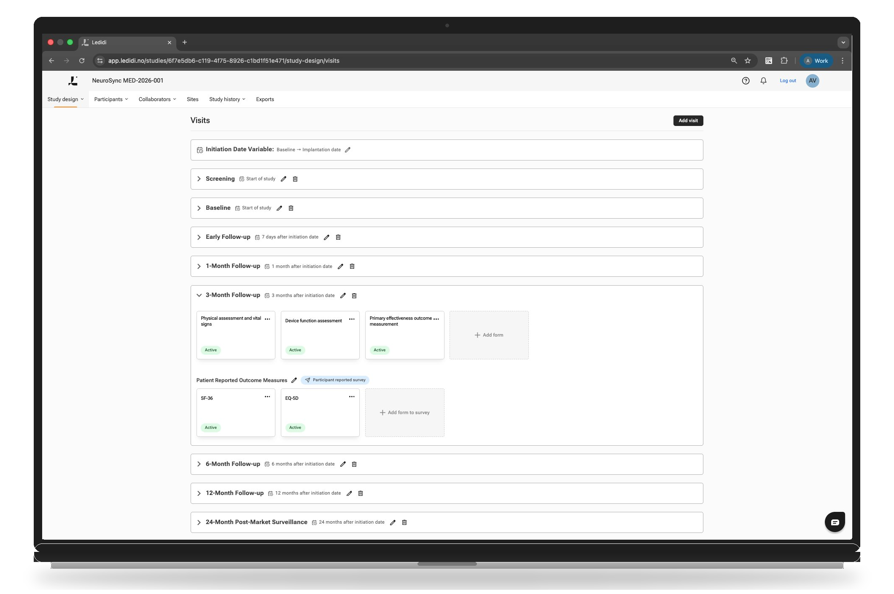894x594 pixels.
Task: Expand the 12-Month Follow-up visit
Action: (199, 493)
